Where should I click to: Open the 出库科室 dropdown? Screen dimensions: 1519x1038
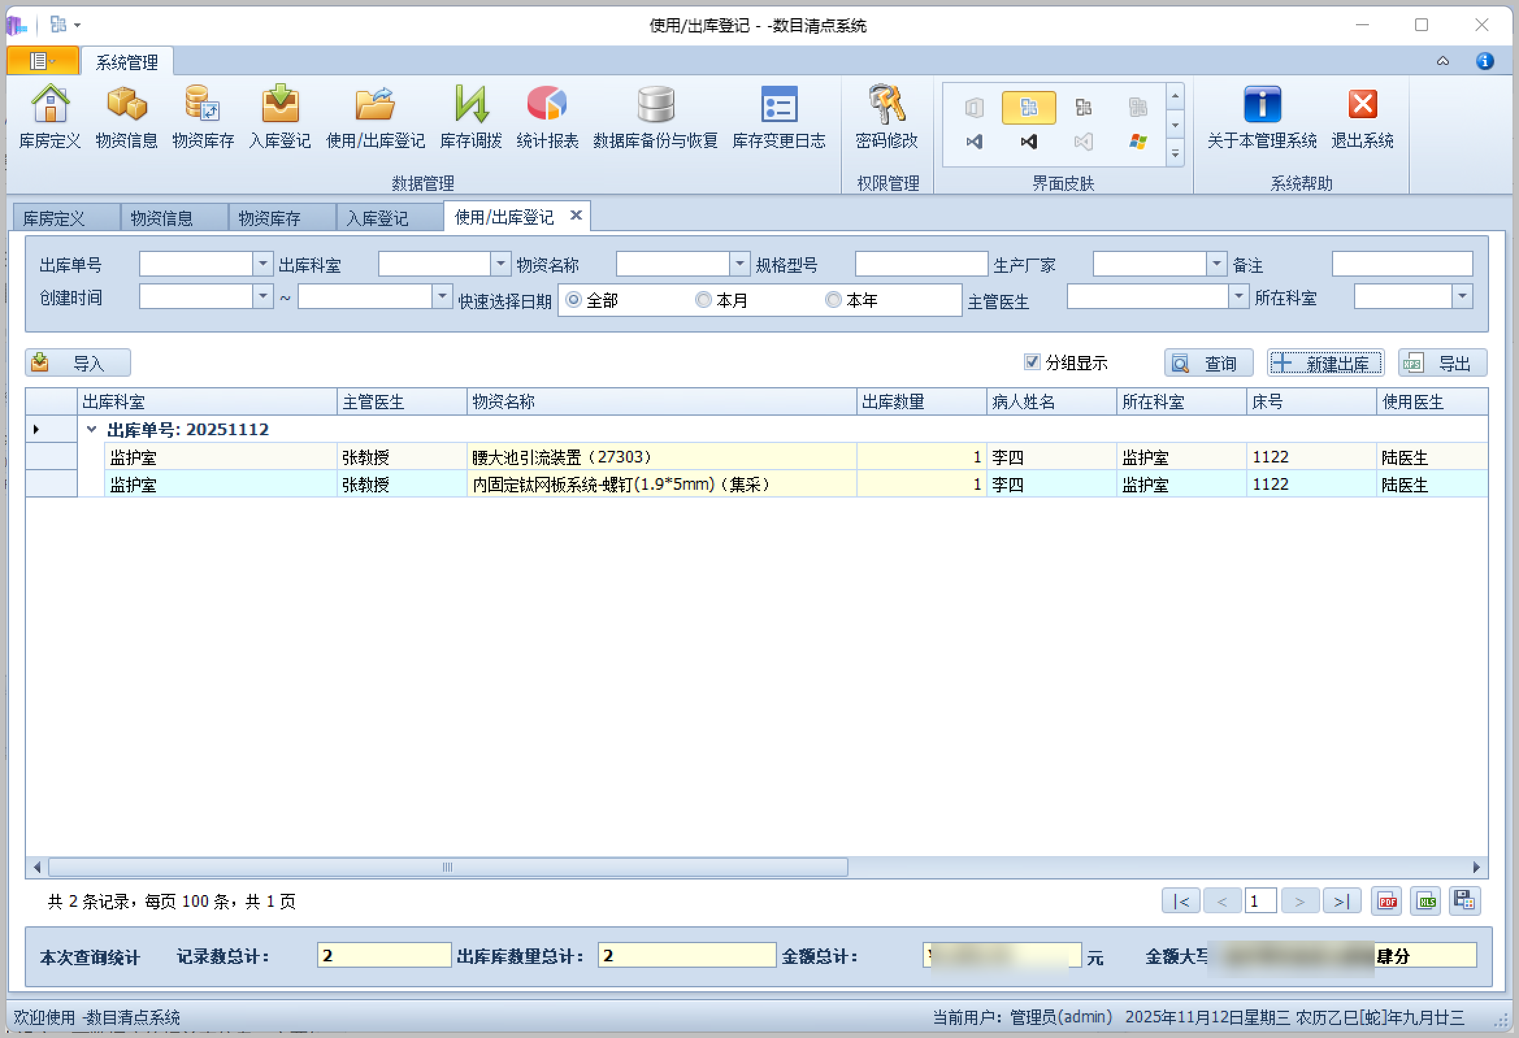coord(500,264)
